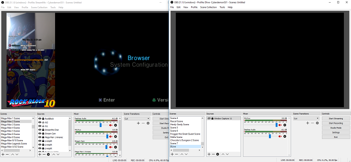Screen dimensions: 351x162
Task: Open Profile menu in DLive window
Action: (x=194, y=7)
